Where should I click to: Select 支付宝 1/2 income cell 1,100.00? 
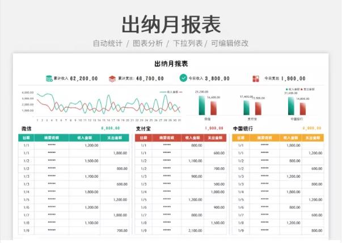click(192, 161)
